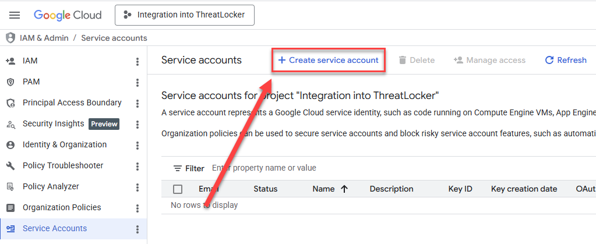
Task: Click the Identity & Organization person icon
Action: point(10,145)
